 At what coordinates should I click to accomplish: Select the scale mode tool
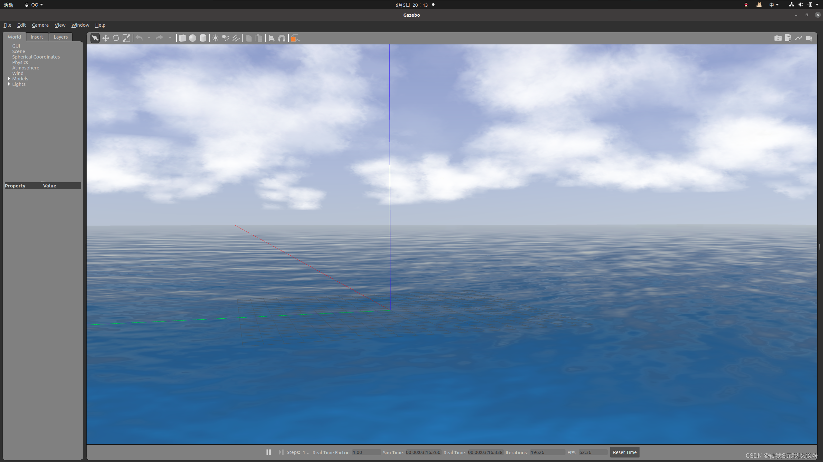tap(126, 38)
